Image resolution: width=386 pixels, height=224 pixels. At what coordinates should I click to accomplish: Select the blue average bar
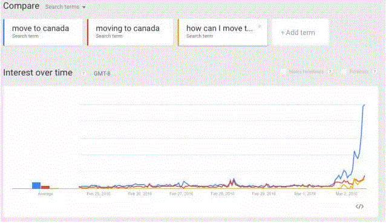(x=36, y=185)
